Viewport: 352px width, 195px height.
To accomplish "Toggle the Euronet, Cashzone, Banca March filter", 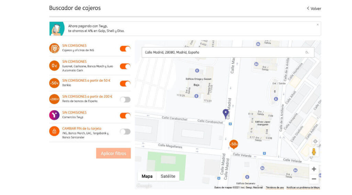I will click(125, 66).
